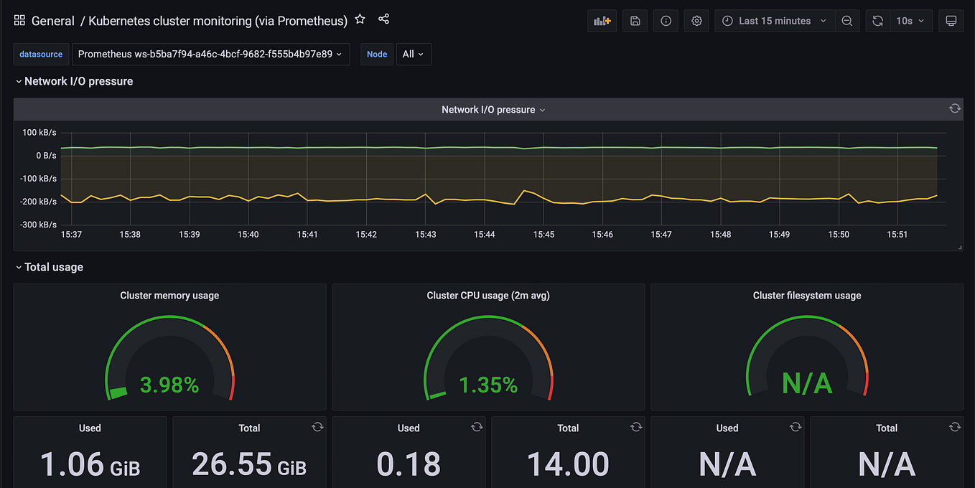This screenshot has width=975, height=488.
Task: Star this dashboard as a favorite
Action: 360,19
